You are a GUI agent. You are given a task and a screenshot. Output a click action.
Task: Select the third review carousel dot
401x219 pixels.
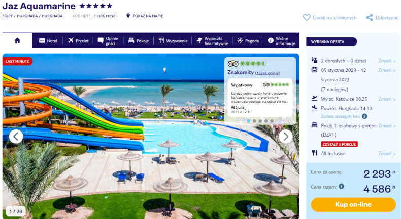coord(260,121)
